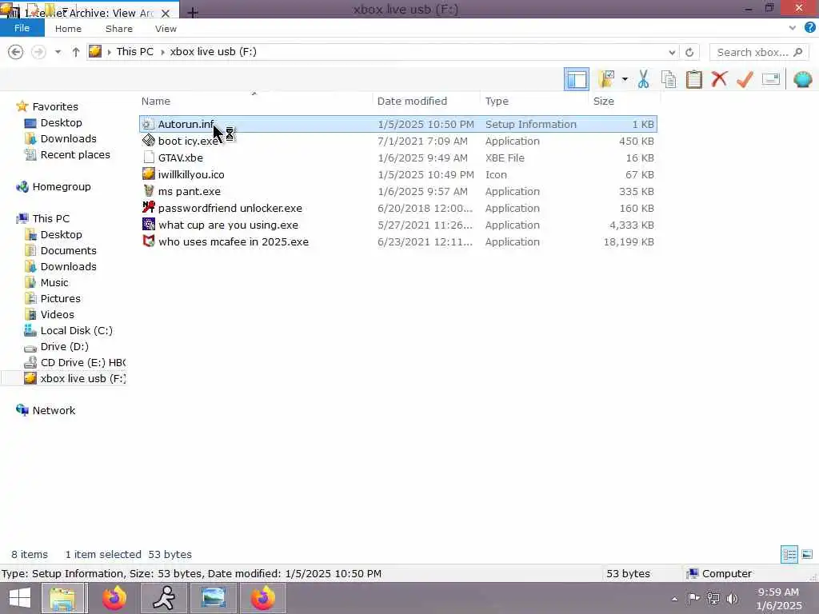Click the Paste clipboard icon
Image resolution: width=819 pixels, height=614 pixels.
coord(693,79)
